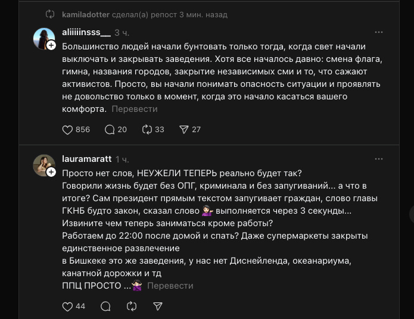Open replies on aliiiiinsss__ post
The height and width of the screenshot is (319, 414).
point(110,129)
